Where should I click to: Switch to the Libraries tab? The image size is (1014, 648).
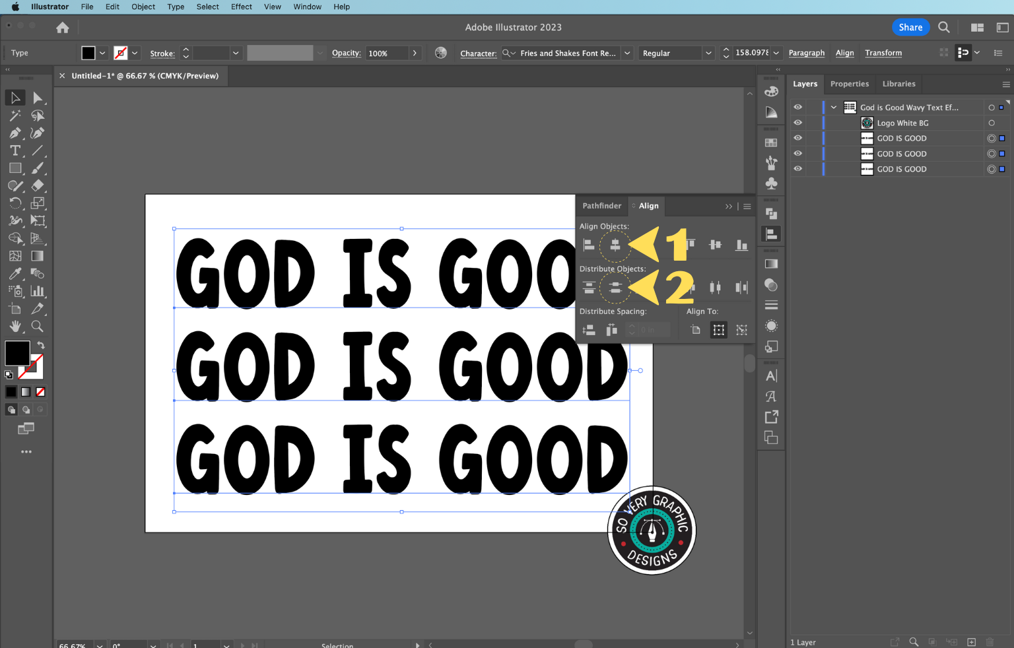click(899, 84)
